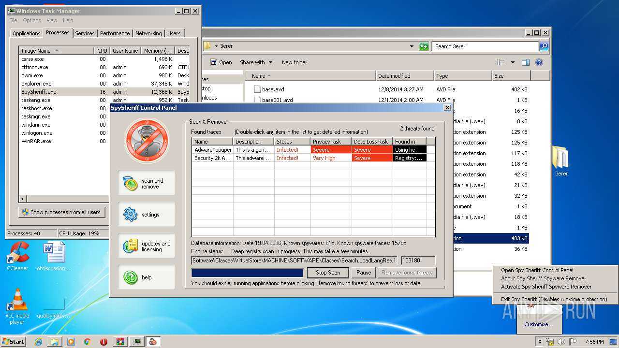Image resolution: width=619 pixels, height=348 pixels.
Task: Click the scanned registry path field
Action: (295, 261)
